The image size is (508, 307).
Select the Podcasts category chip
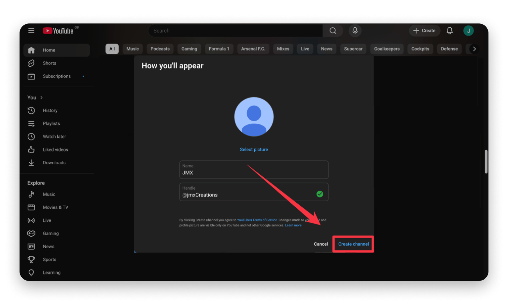(160, 49)
